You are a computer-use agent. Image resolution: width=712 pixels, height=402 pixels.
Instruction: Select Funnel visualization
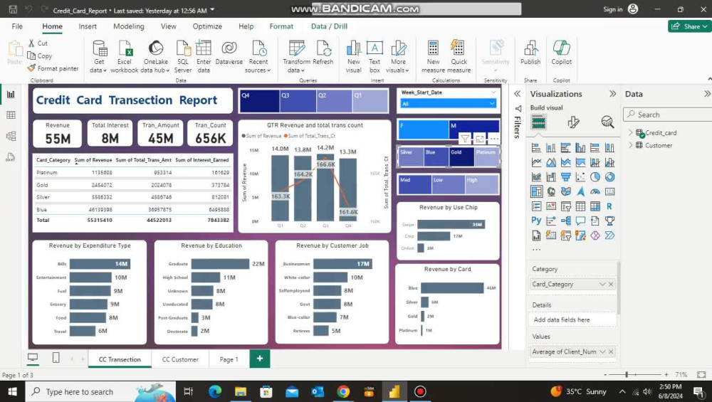click(x=566, y=177)
